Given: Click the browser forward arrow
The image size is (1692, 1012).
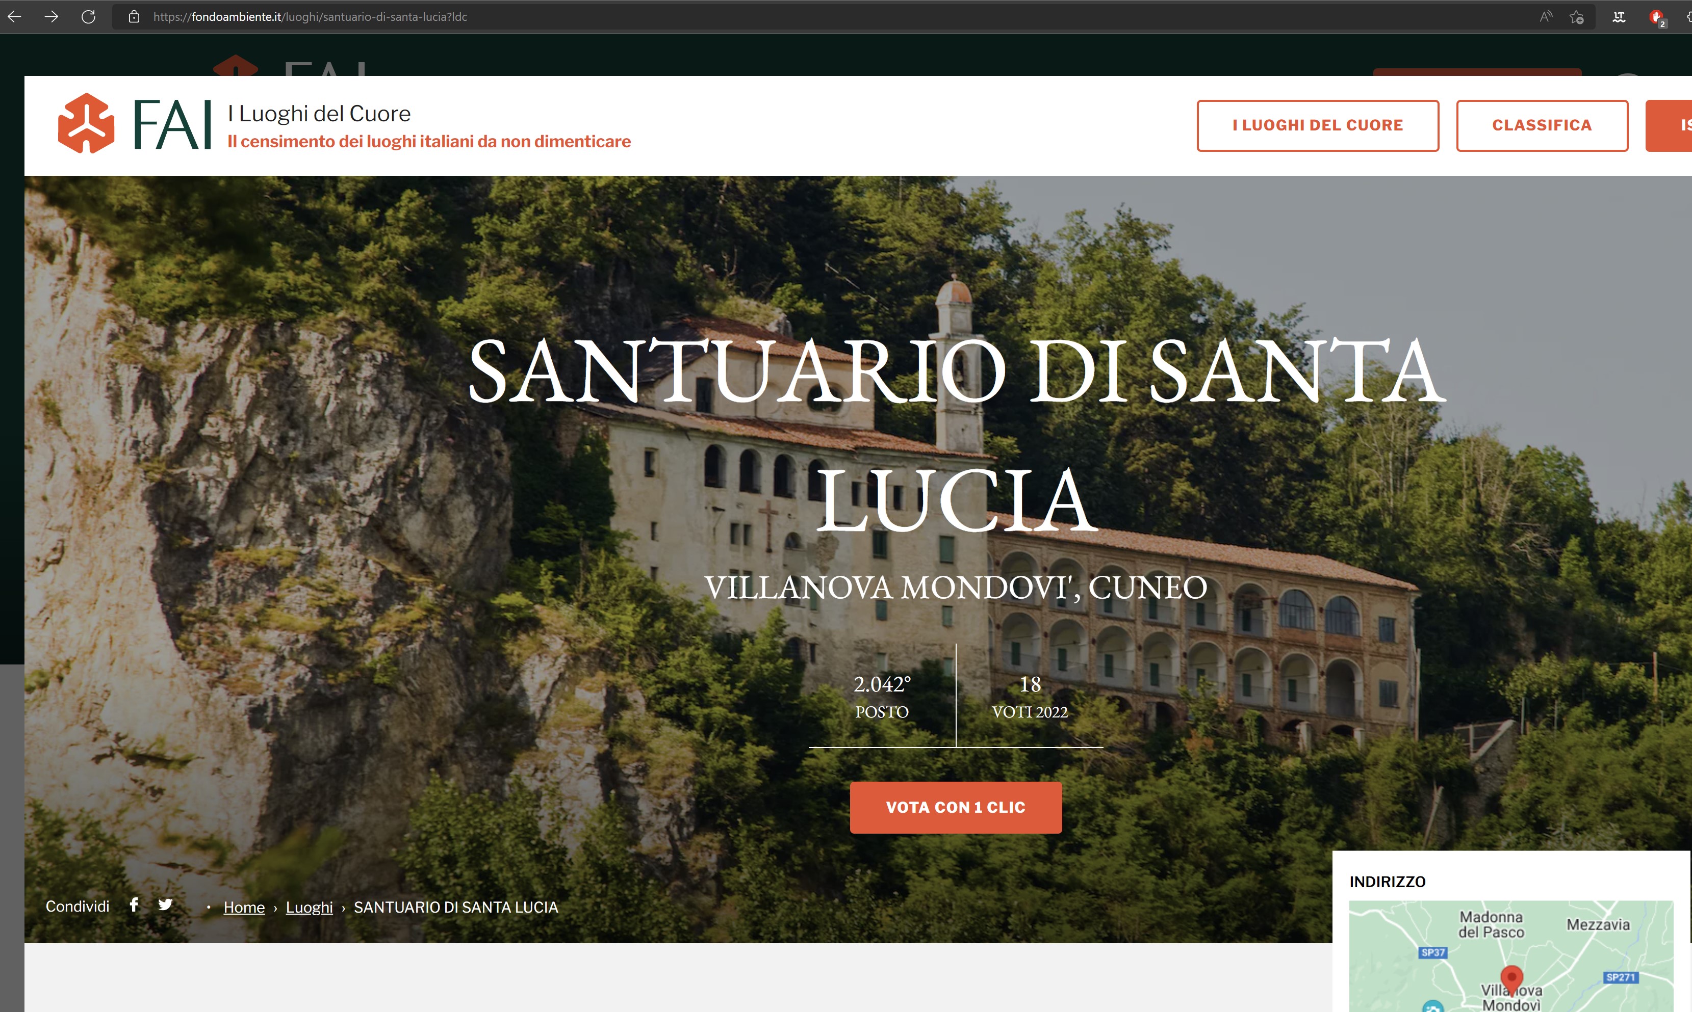Looking at the screenshot, I should (51, 16).
